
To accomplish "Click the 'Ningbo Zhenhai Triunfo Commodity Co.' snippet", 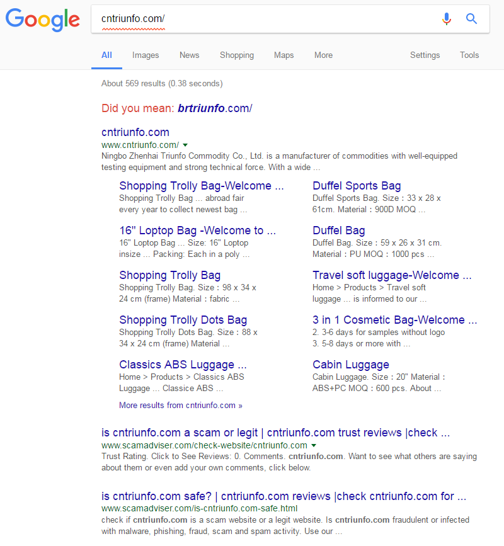I will coord(279,162).
